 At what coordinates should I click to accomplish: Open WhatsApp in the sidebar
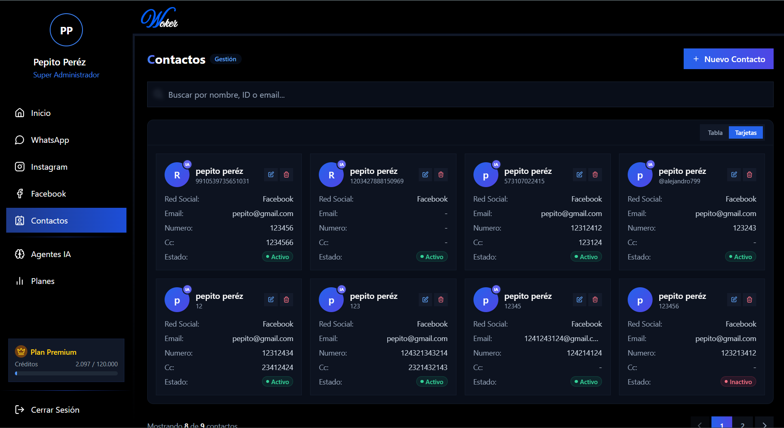point(50,140)
